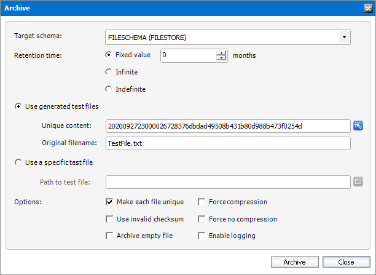Enable Use invalid checksum checkbox

click(109, 219)
